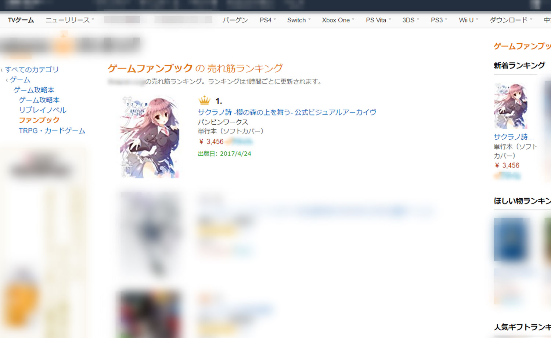The height and width of the screenshot is (338, 551).
Task: Open the サクラノ詩… link in the sidebar
Action: click(x=514, y=137)
